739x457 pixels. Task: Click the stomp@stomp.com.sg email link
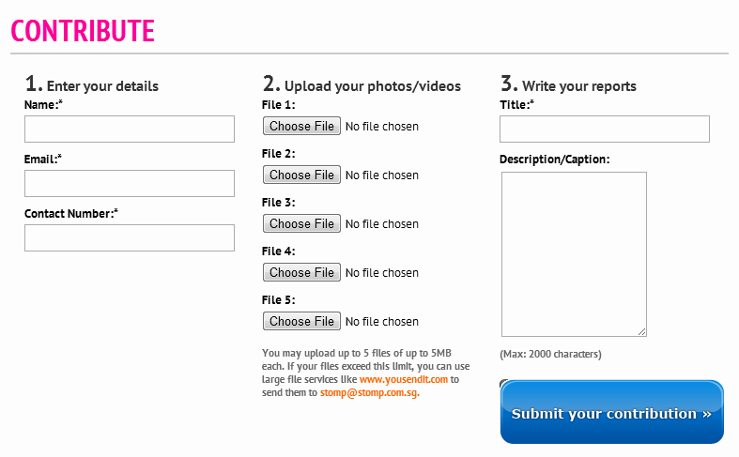(369, 393)
